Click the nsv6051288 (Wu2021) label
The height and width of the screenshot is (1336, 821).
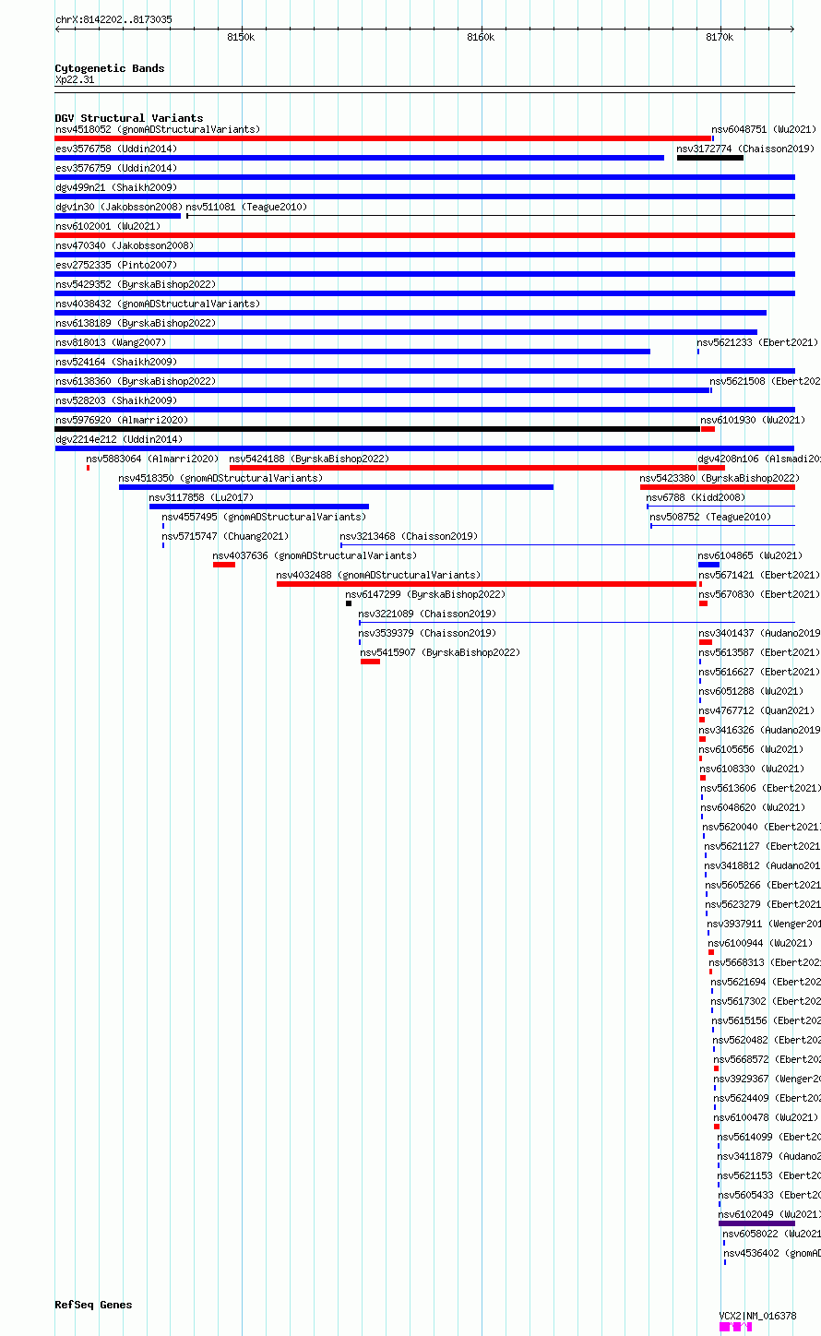point(751,691)
